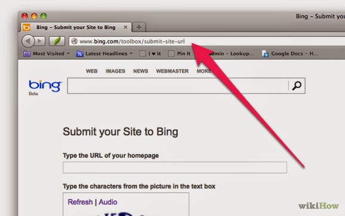Expand the Most Visited dropdown arrow

(x=68, y=54)
